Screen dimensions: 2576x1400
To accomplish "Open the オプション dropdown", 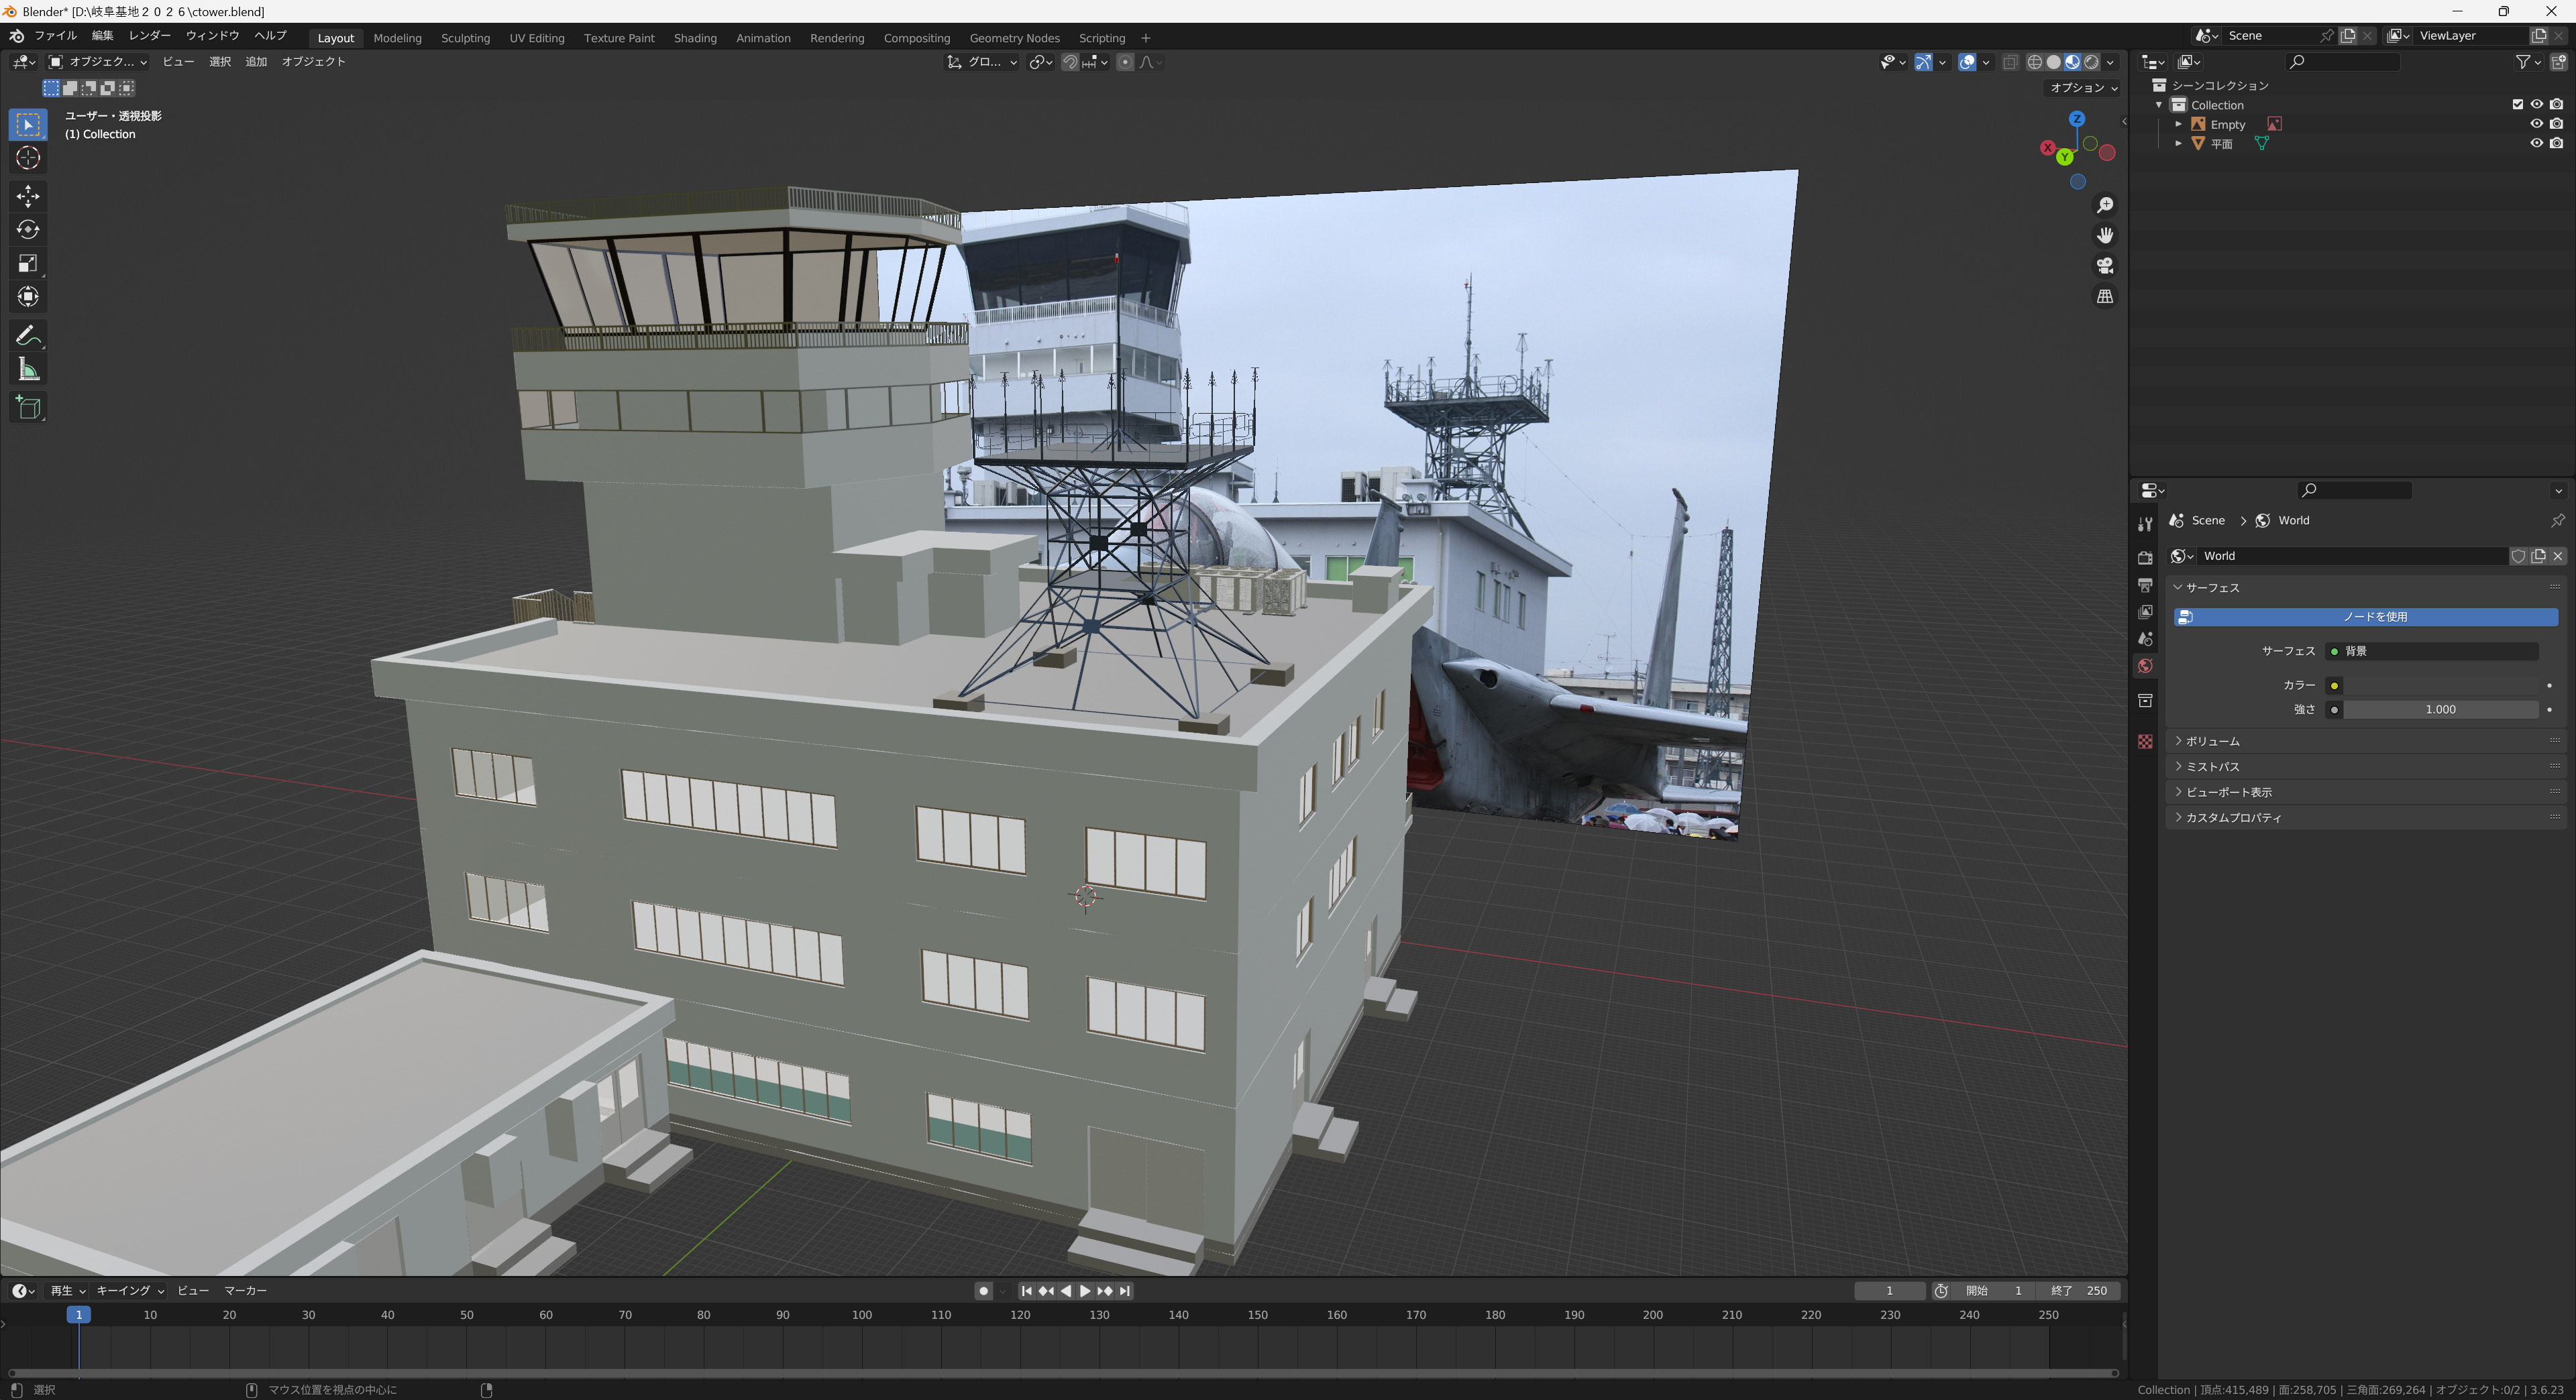I will tap(2084, 88).
